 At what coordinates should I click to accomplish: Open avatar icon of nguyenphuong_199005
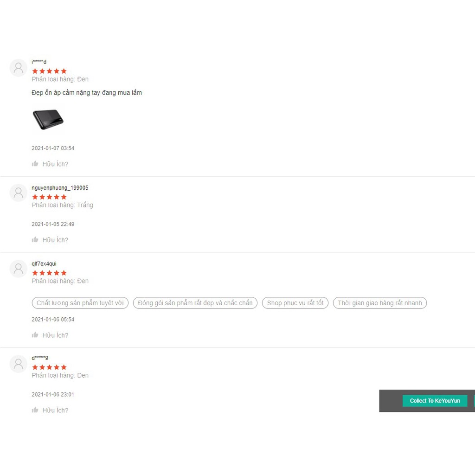tap(19, 193)
